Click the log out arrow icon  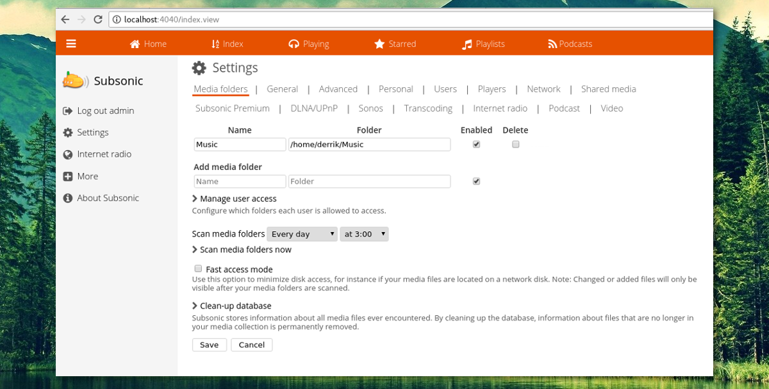(68, 111)
